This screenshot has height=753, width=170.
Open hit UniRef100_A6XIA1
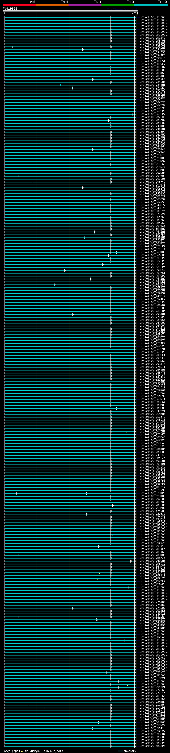pyautogui.click(x=152, y=232)
